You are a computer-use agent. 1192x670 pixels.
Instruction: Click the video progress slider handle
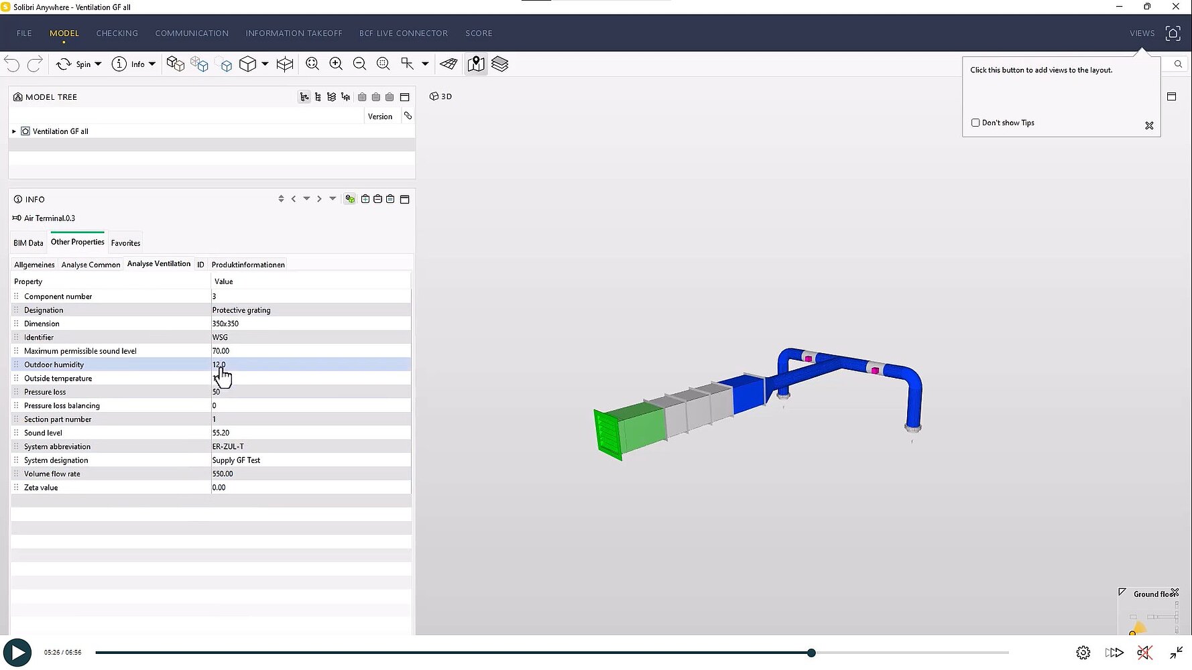click(811, 653)
